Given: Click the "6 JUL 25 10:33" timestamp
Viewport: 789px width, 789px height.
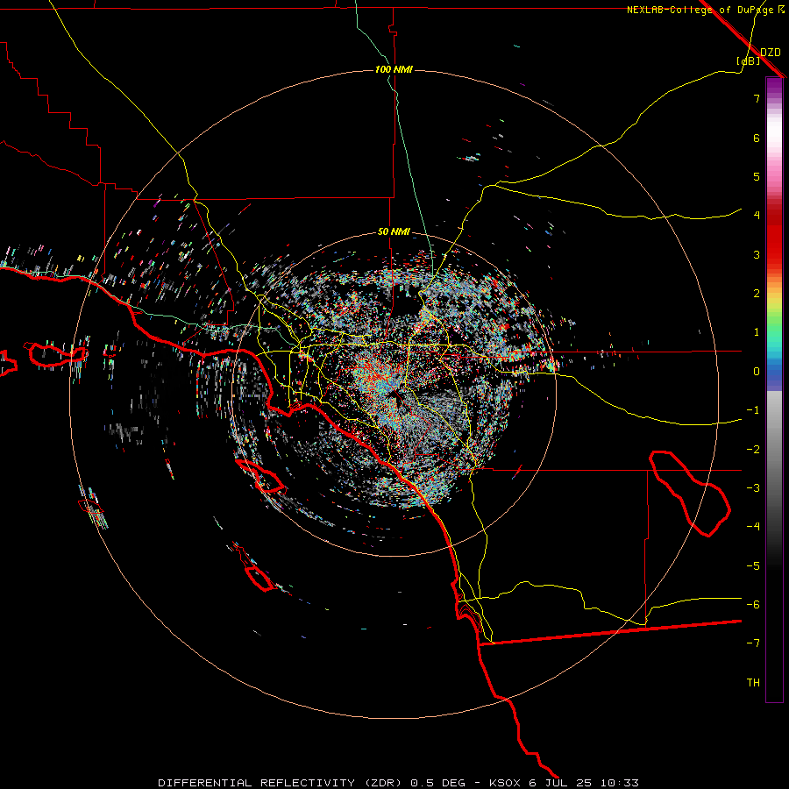Looking at the screenshot, I should click(x=586, y=783).
